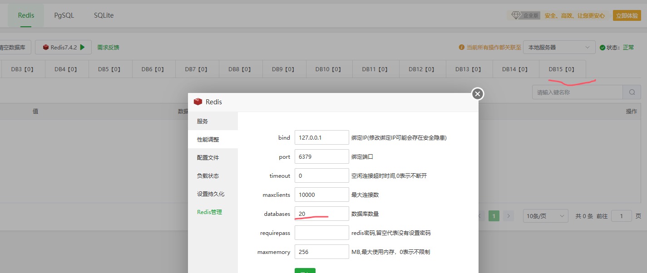Switch to the PgSQL tab
The height and width of the screenshot is (273, 647).
click(64, 15)
